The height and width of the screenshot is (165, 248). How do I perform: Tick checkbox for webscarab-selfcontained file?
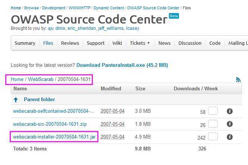coord(213,111)
